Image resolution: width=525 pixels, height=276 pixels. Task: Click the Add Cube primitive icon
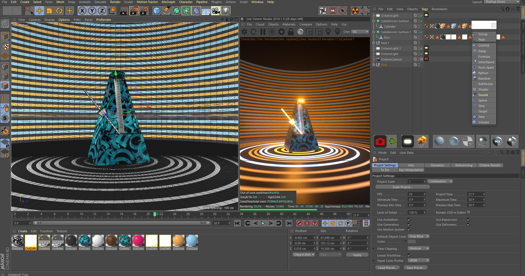[157, 11]
